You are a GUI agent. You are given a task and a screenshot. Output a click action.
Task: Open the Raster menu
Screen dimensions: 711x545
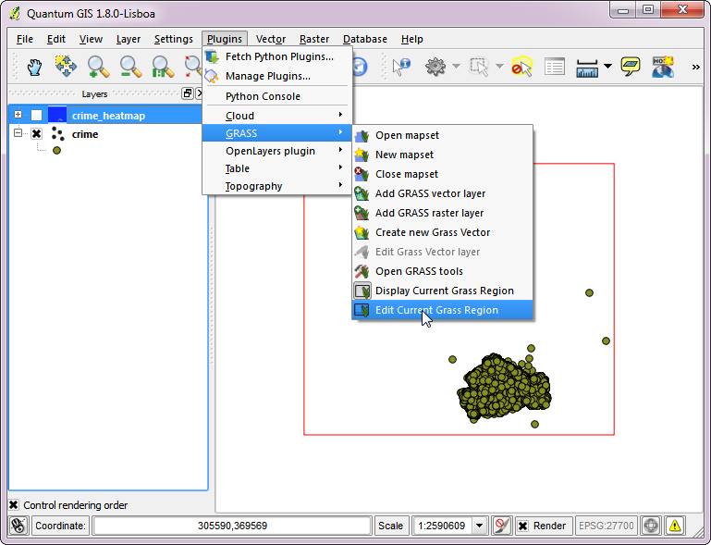coord(314,39)
